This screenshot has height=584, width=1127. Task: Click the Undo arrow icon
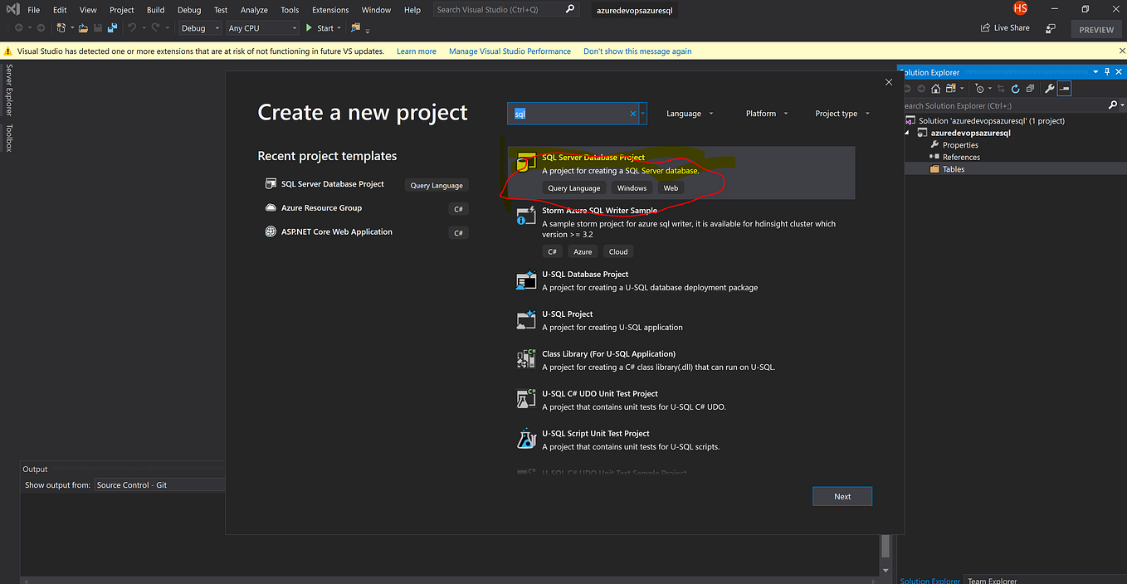click(x=131, y=27)
